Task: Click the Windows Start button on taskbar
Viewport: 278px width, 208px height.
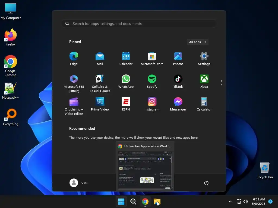Action: click(x=121, y=201)
